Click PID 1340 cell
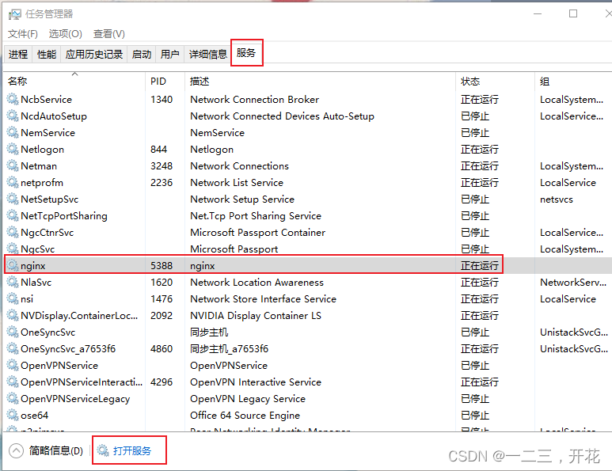The image size is (612, 471). coord(162,100)
